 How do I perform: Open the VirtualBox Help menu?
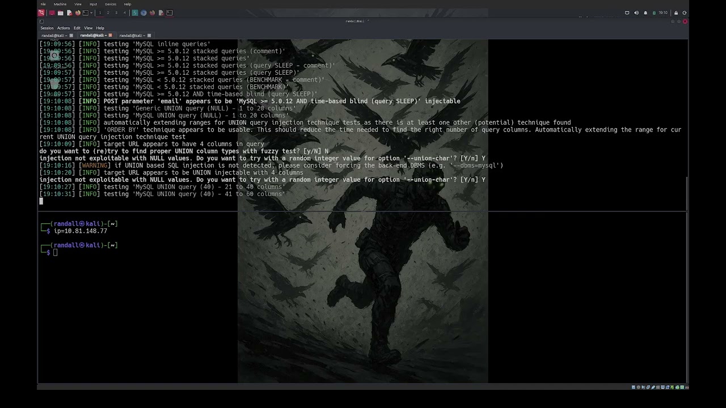coord(128,4)
